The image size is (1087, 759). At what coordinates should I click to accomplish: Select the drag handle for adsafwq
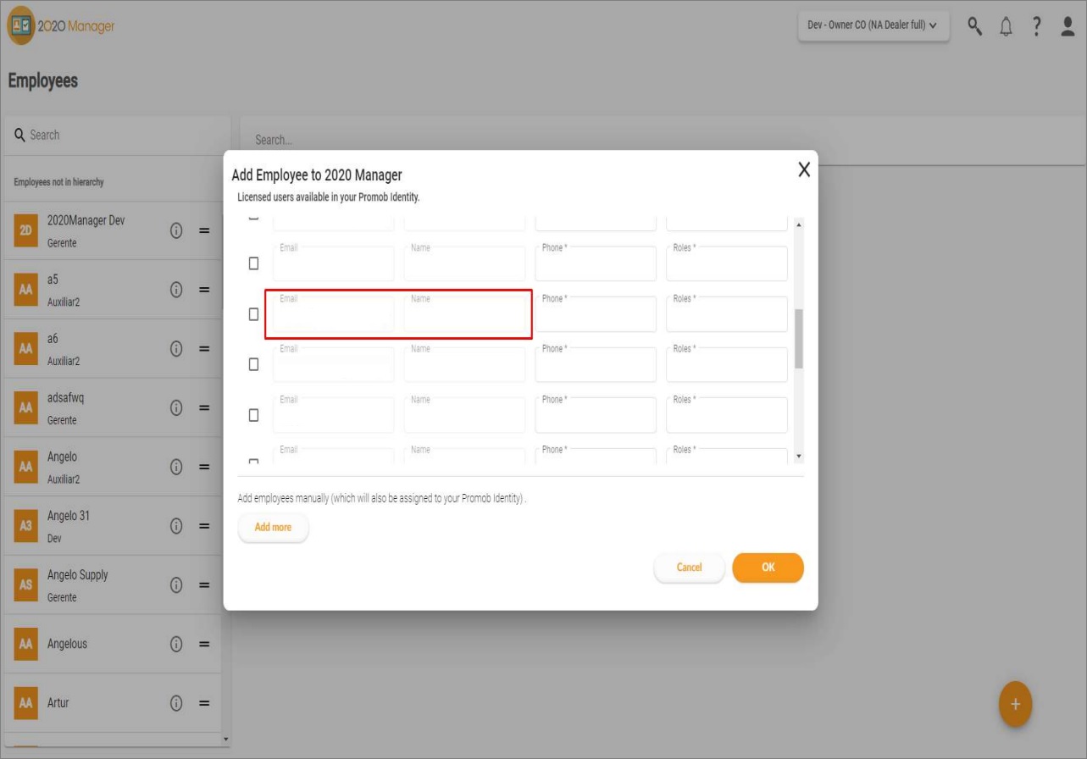pyautogui.click(x=204, y=407)
